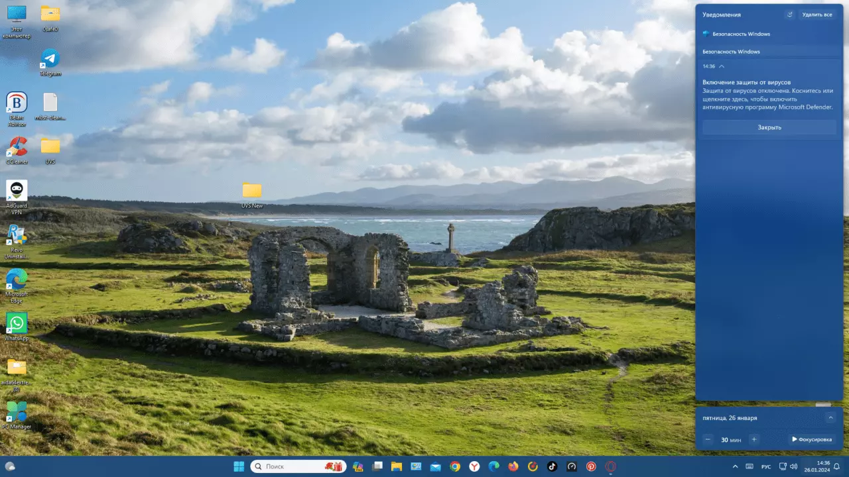Image resolution: width=849 pixels, height=477 pixels.
Task: Toggle do not disturb in notifications header
Action: [789, 14]
